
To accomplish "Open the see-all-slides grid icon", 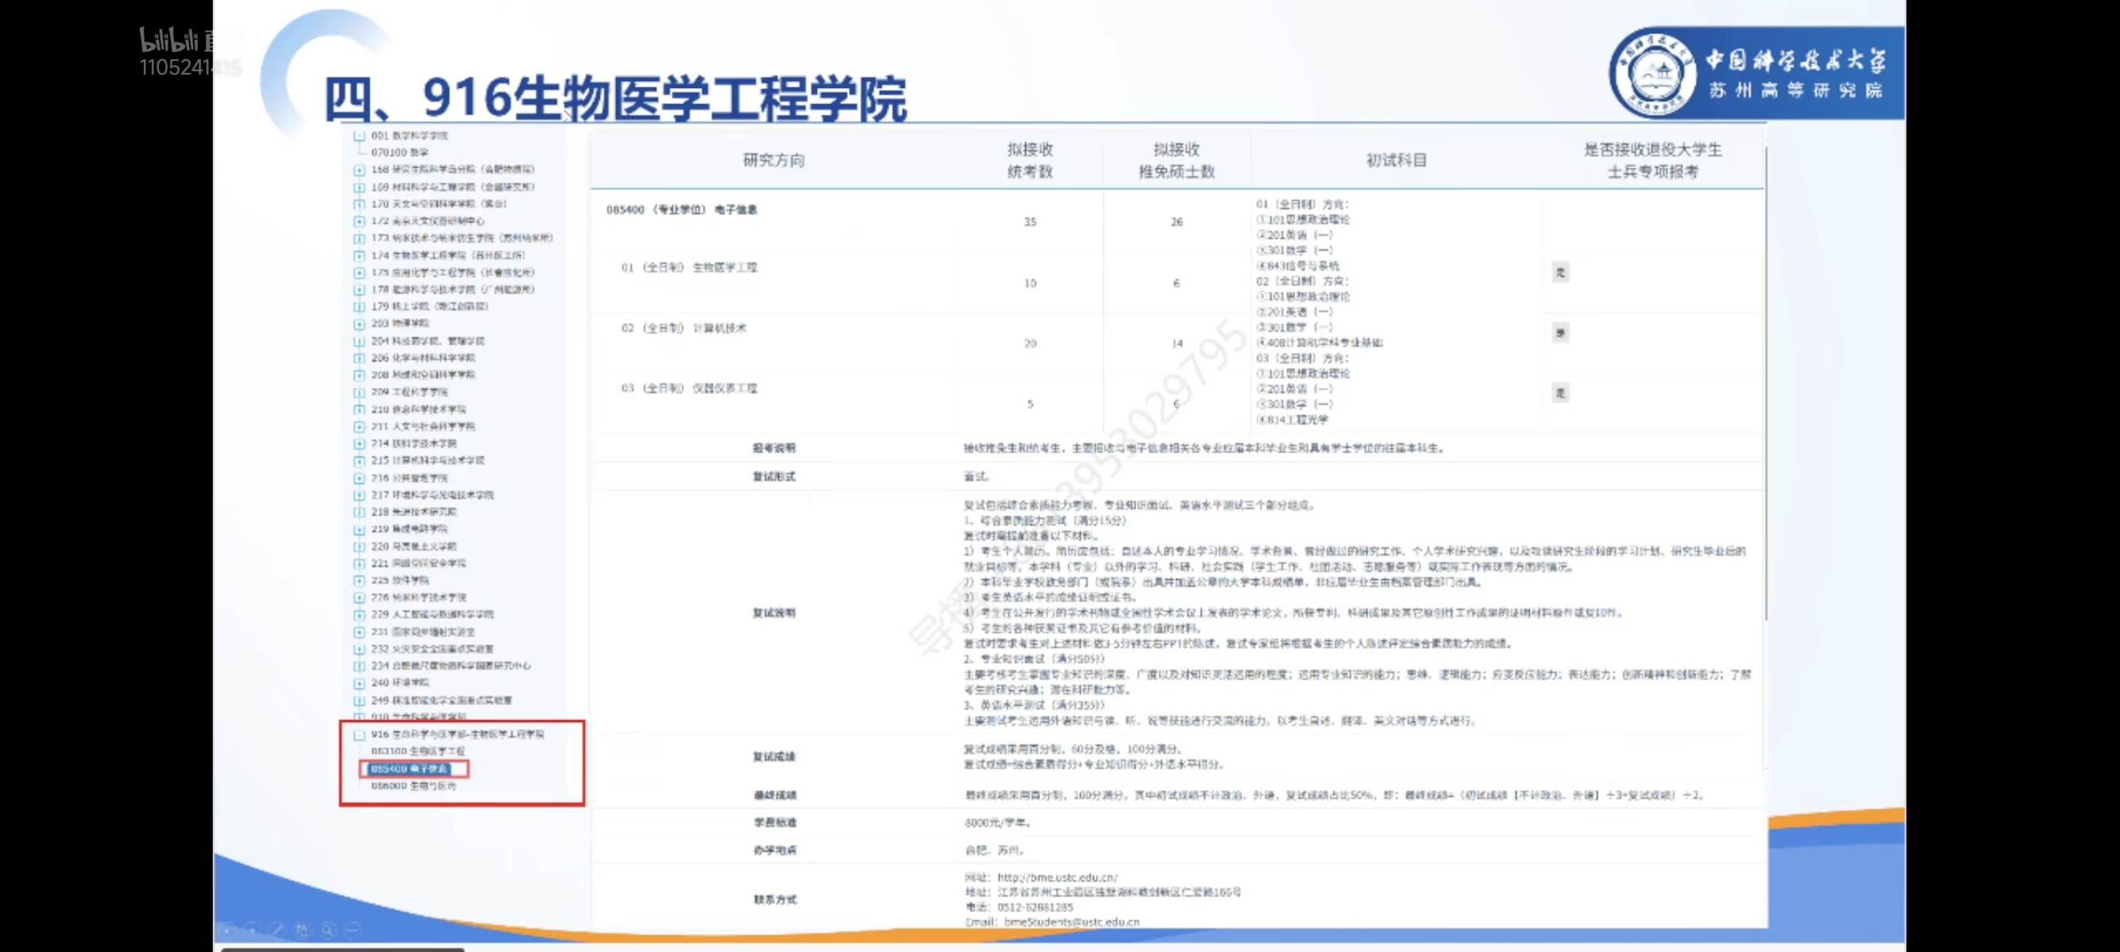I will pyautogui.click(x=302, y=930).
